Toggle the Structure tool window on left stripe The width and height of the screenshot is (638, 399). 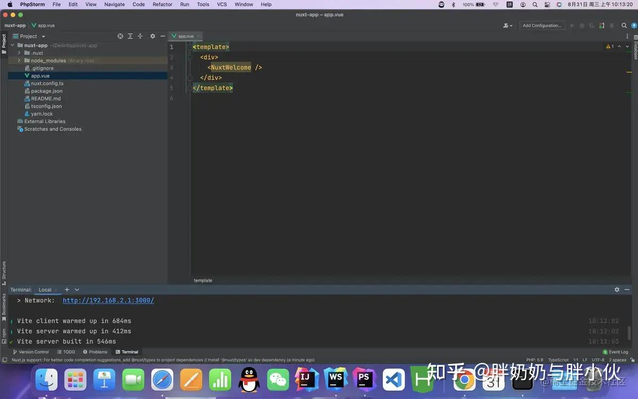pyautogui.click(x=4, y=272)
